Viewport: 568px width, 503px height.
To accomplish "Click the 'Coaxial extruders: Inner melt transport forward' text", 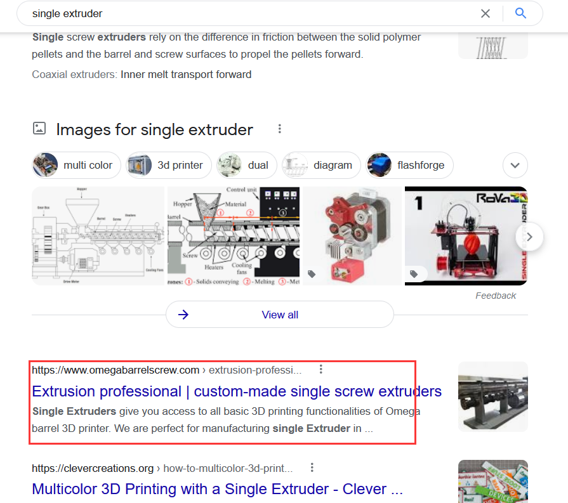I will pyautogui.click(x=142, y=75).
